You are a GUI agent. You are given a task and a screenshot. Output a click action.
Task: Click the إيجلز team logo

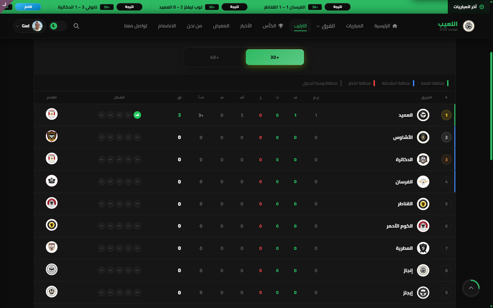coord(423,293)
